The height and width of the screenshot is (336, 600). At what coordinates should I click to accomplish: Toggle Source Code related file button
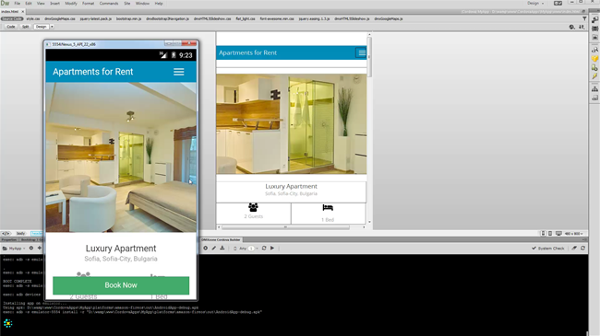click(12, 18)
